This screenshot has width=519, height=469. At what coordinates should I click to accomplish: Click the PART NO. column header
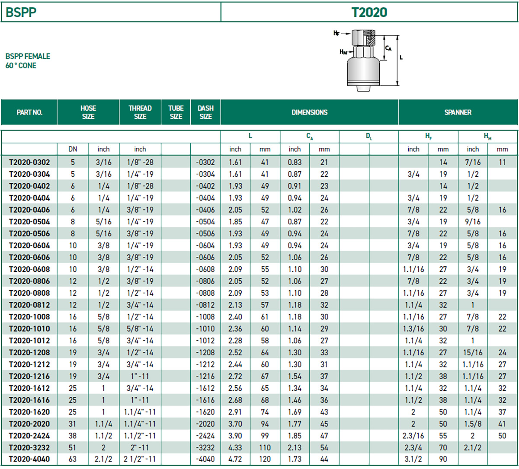29,112
